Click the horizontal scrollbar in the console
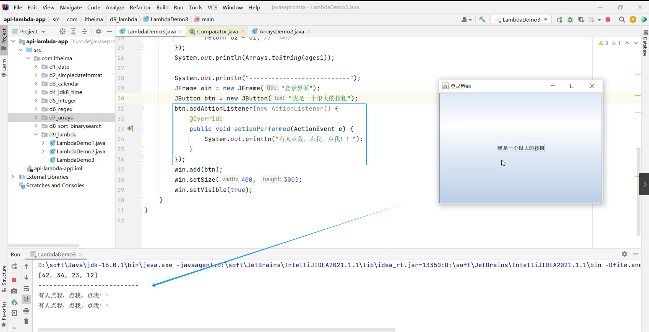The height and width of the screenshot is (332, 649). tap(216, 330)
